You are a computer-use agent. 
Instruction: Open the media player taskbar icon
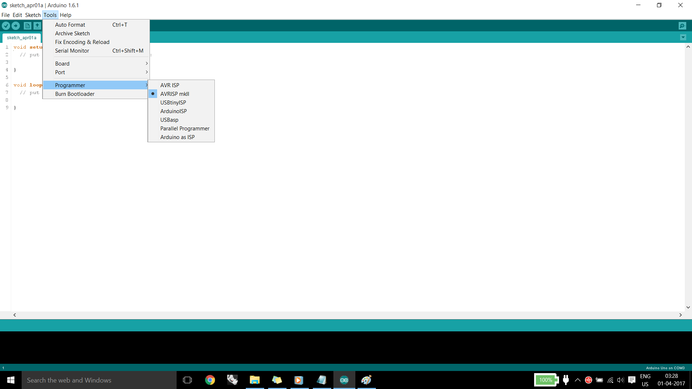coord(299,380)
